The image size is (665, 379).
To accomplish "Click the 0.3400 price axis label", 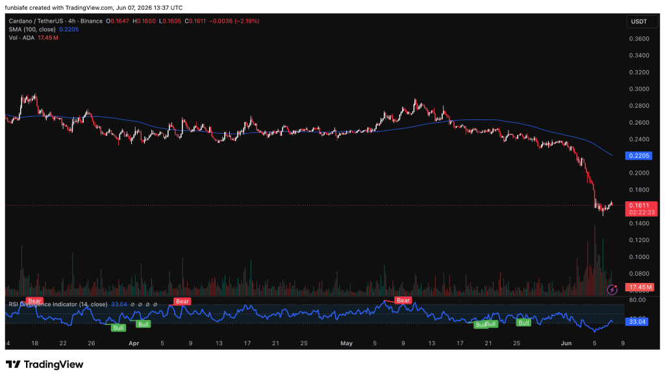I will pos(639,56).
